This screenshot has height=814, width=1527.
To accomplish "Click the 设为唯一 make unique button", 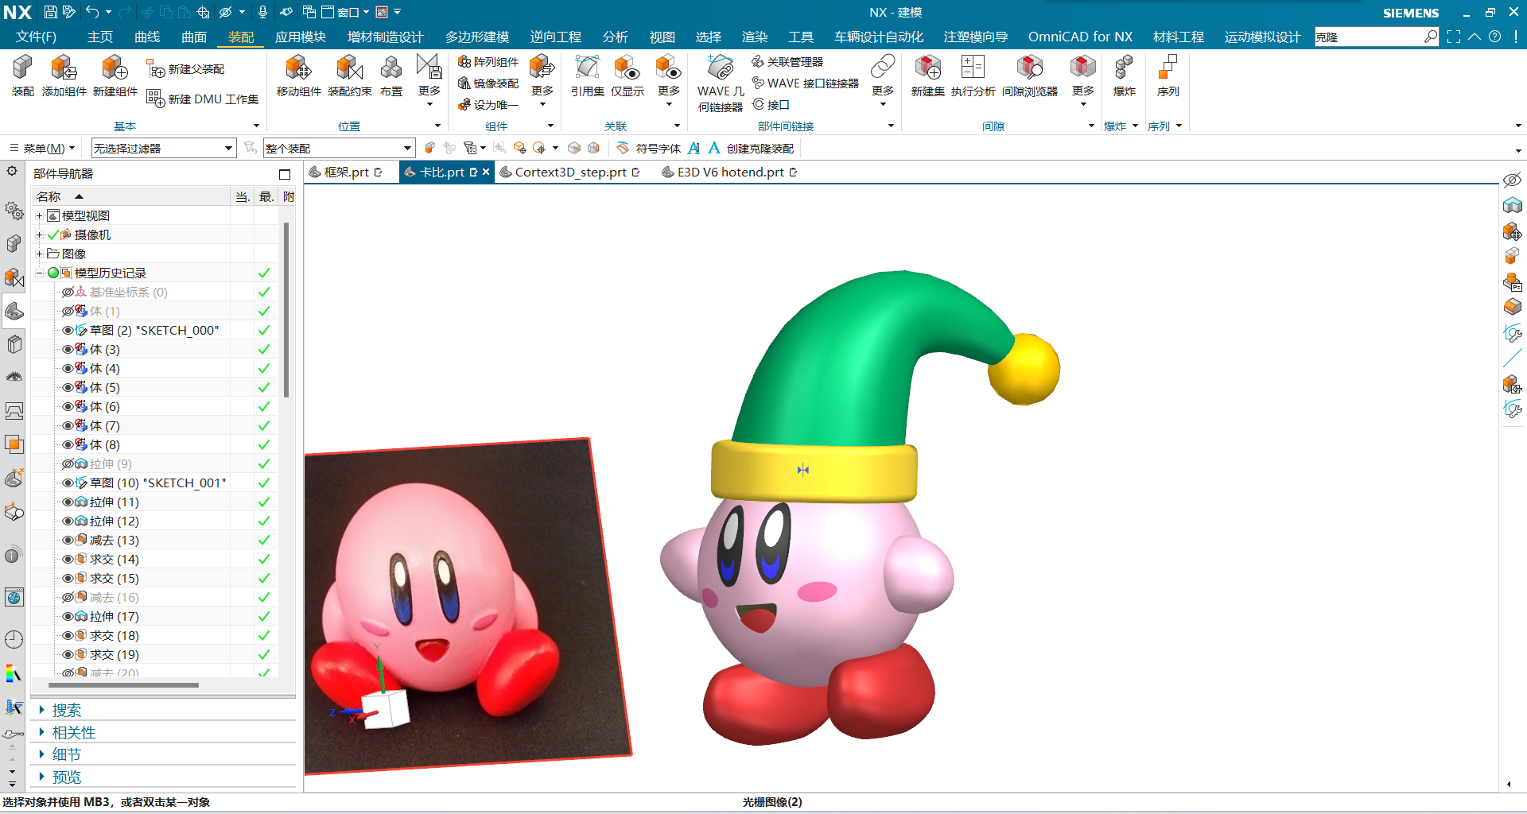I will pyautogui.click(x=488, y=105).
